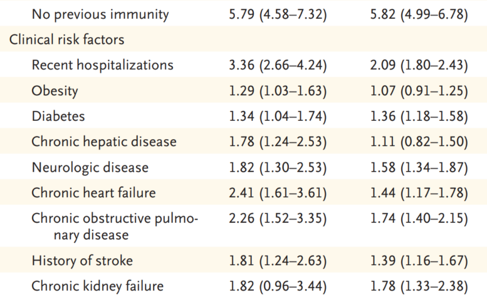Select the "Diabetes" row label
Viewport: 487px width, 300px height.
tap(58, 116)
